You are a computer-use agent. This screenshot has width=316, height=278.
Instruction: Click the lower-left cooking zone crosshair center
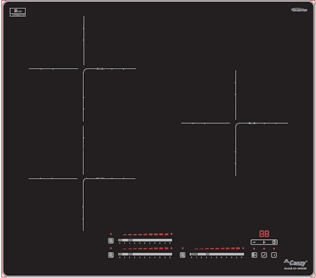[83, 179]
